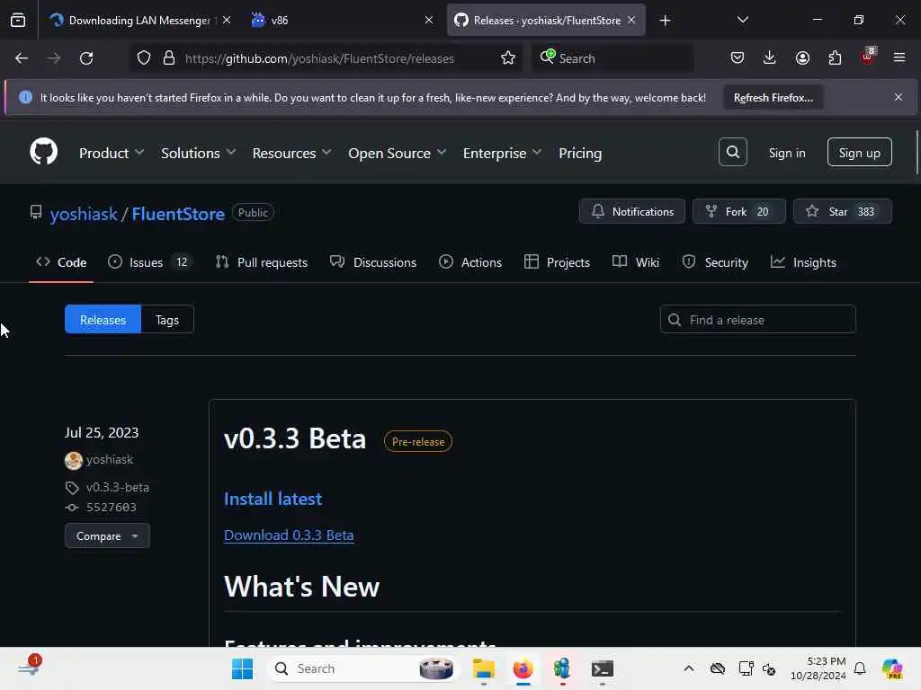The height and width of the screenshot is (690, 921).
Task: Click the site padlock icon
Action: (x=169, y=58)
